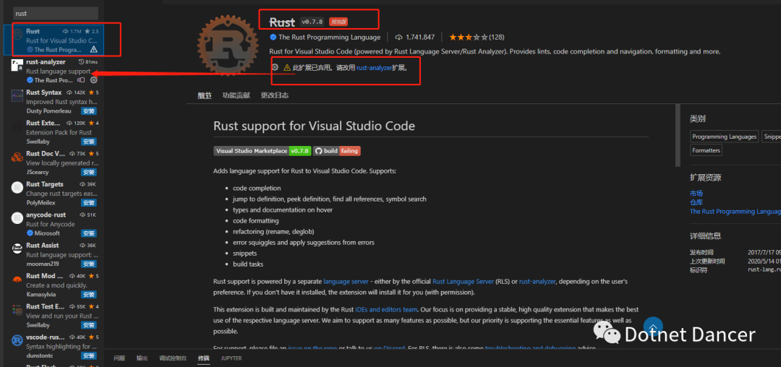Open the gear menu on the Rust detail page

[x=275, y=67]
